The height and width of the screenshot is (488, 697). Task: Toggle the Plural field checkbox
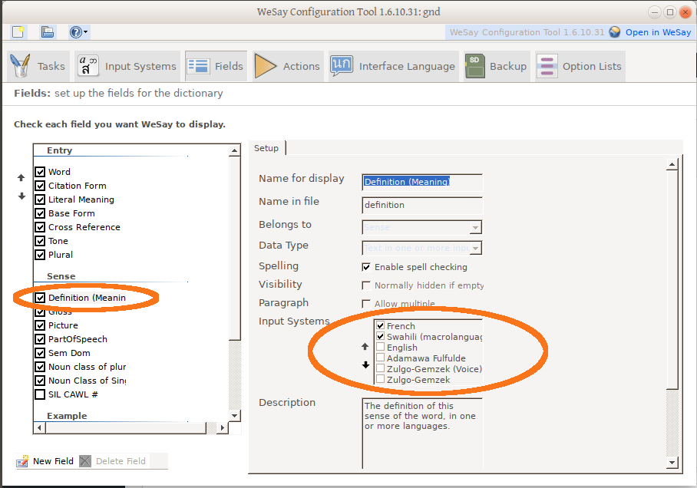point(40,254)
